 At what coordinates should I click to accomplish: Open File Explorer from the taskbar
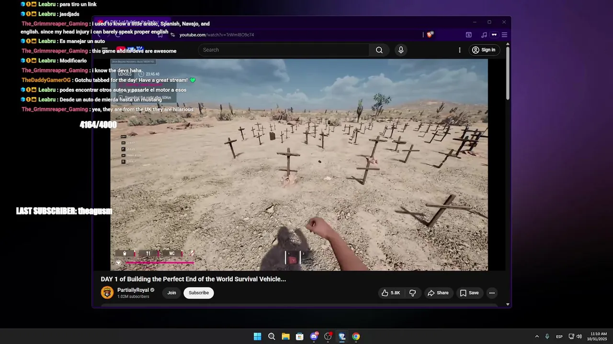(x=285, y=336)
